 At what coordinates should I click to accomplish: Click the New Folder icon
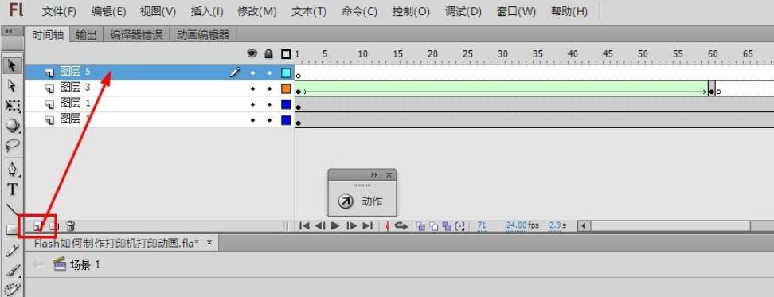[x=54, y=226]
